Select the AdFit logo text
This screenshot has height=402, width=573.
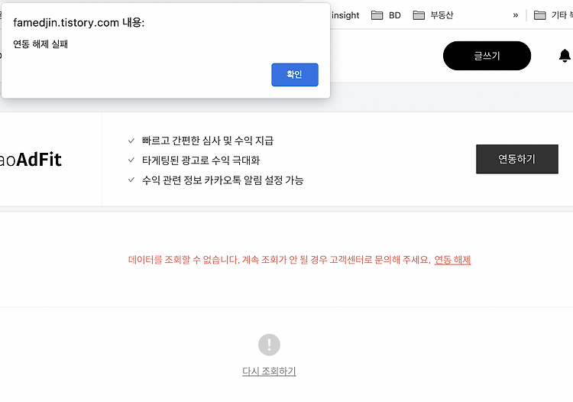[x=31, y=160]
